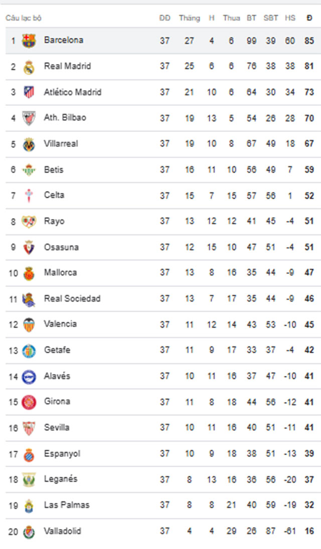Select the Osasuna table row name
The width and height of the screenshot is (321, 549).
[x=61, y=247]
